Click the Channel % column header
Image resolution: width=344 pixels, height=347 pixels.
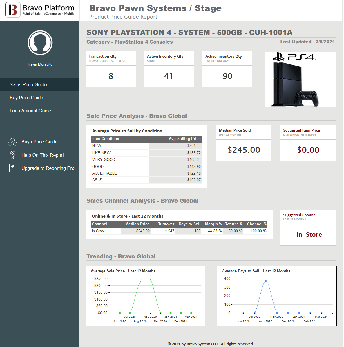257,224
